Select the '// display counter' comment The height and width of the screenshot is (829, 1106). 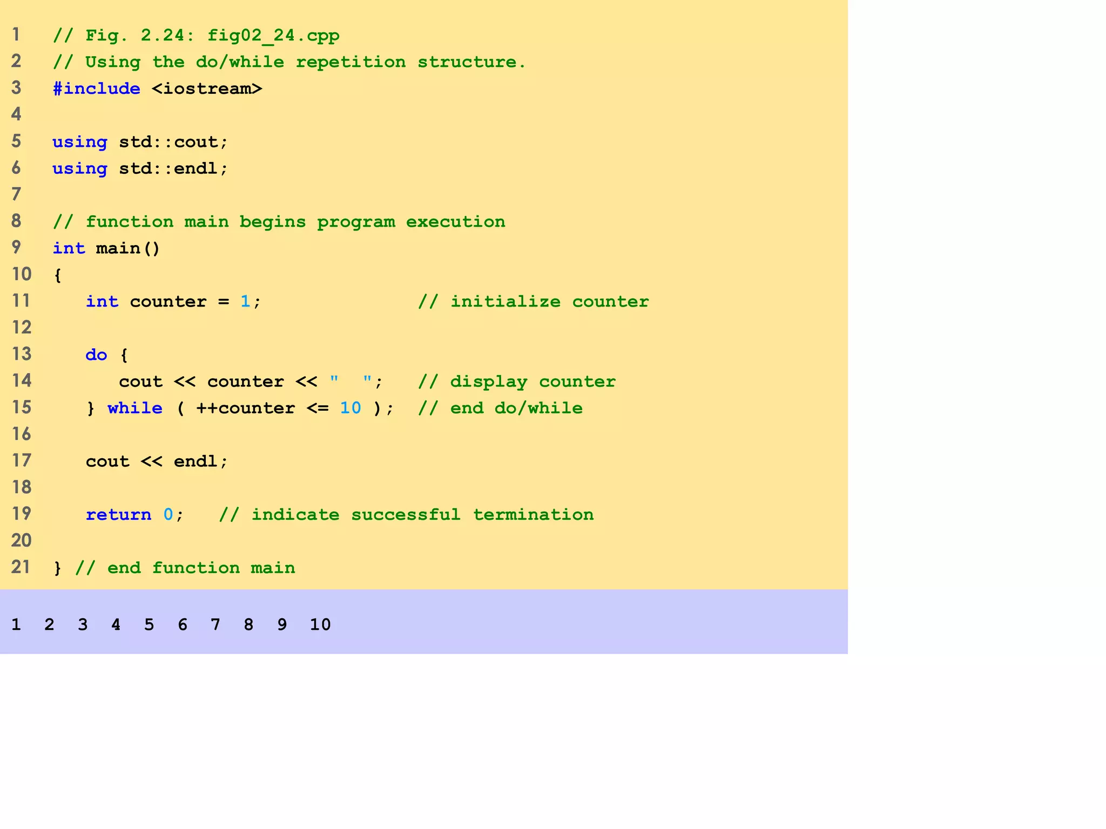click(517, 382)
